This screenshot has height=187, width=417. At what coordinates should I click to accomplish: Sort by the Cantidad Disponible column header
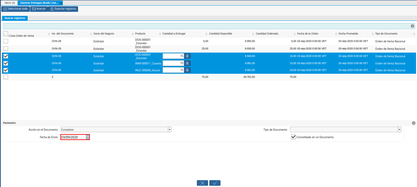click(220, 34)
